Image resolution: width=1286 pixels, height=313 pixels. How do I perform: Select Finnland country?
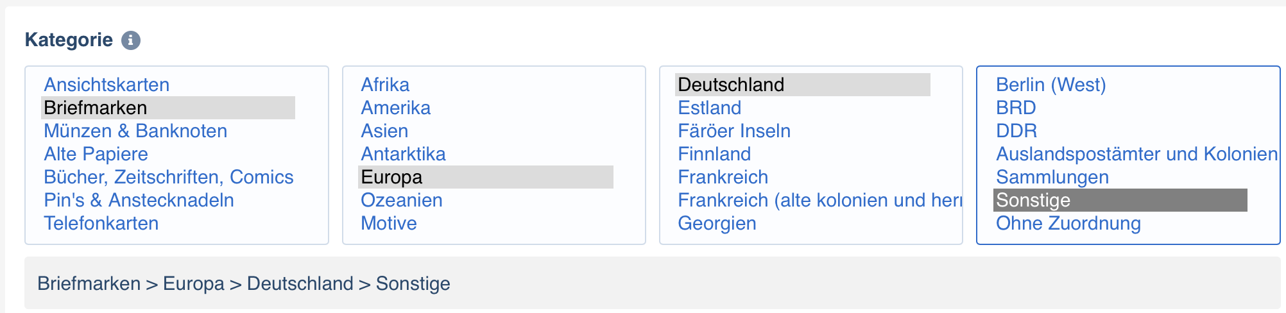click(x=714, y=154)
